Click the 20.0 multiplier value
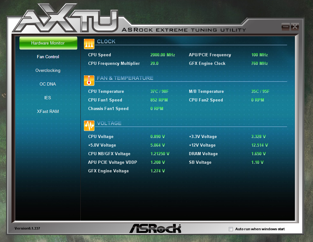This screenshot has height=242, width=313. tap(154, 63)
